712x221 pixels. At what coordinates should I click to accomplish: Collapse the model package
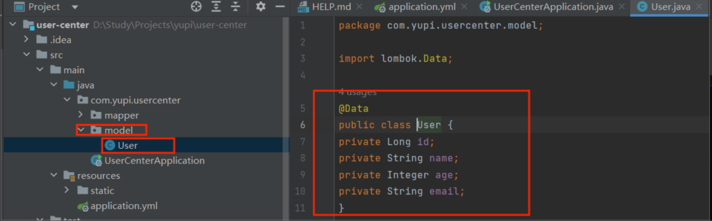coord(81,130)
